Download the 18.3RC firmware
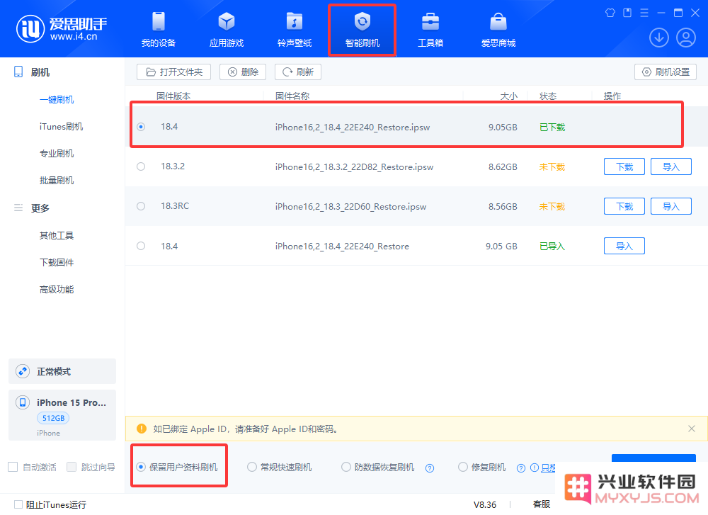This screenshot has height=515, width=708. [x=624, y=206]
